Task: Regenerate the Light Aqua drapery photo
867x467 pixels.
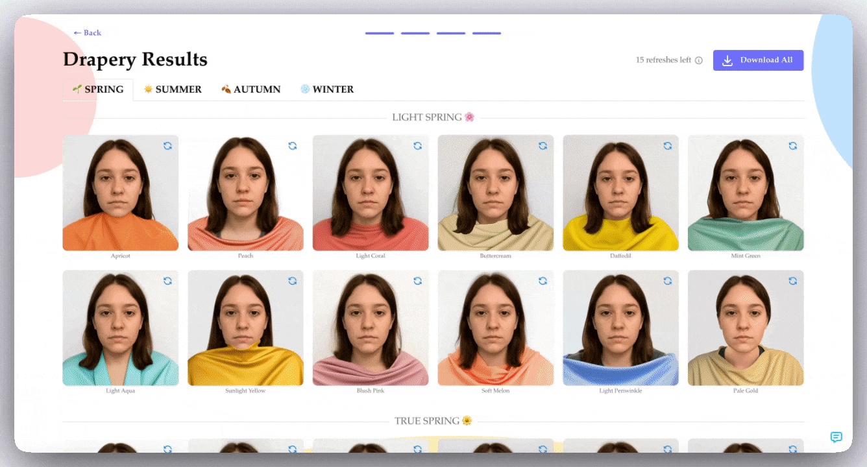Action: click(167, 281)
